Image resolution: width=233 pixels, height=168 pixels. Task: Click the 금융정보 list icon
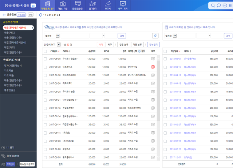point(4,15)
